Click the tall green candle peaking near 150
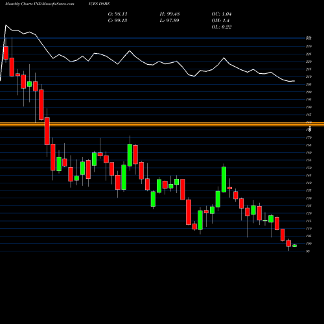 tap(224, 179)
